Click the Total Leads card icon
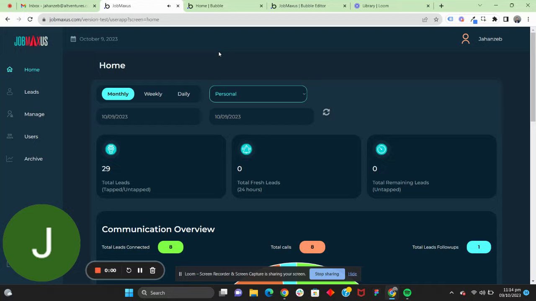The height and width of the screenshot is (301, 536). [x=111, y=149]
